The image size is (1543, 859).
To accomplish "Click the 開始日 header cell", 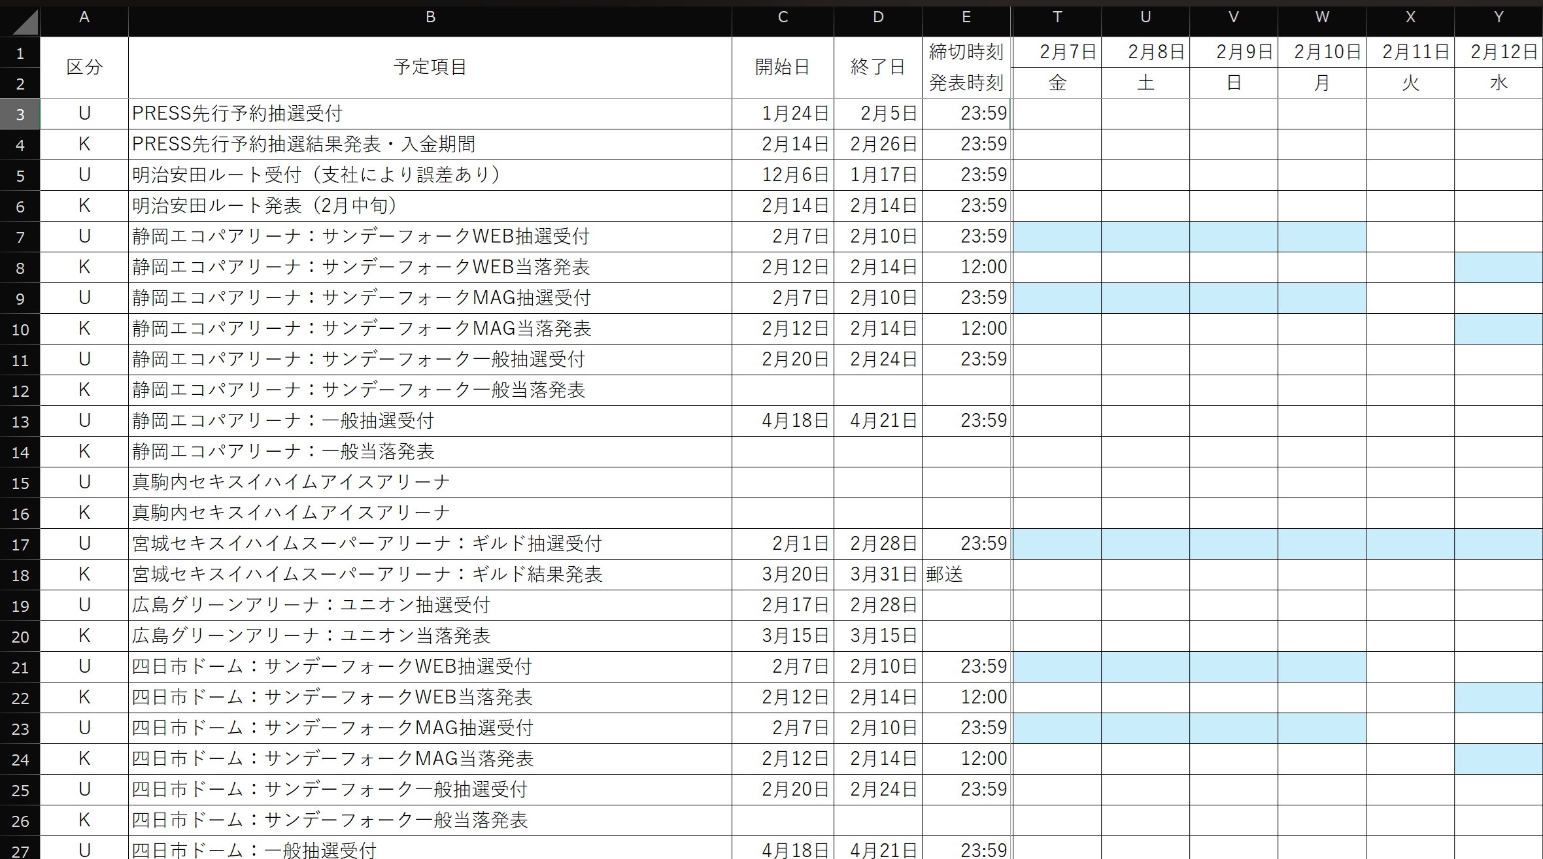I will [783, 67].
